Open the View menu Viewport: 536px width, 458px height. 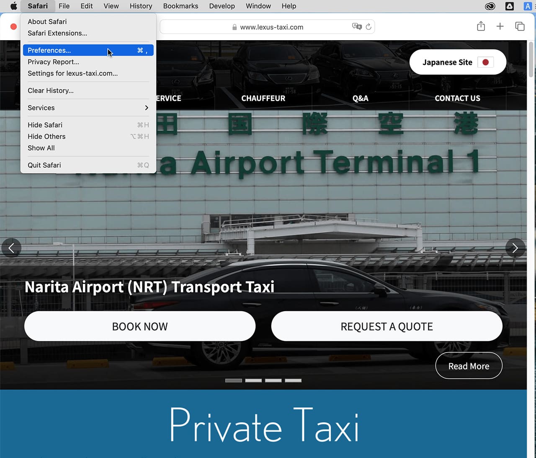point(111,6)
